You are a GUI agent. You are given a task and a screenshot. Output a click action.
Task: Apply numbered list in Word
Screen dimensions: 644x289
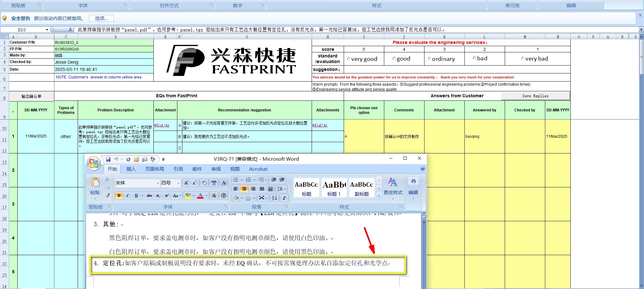tap(248, 180)
